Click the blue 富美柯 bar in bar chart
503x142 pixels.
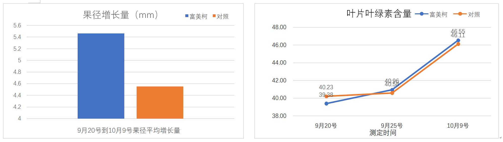coord(101,76)
